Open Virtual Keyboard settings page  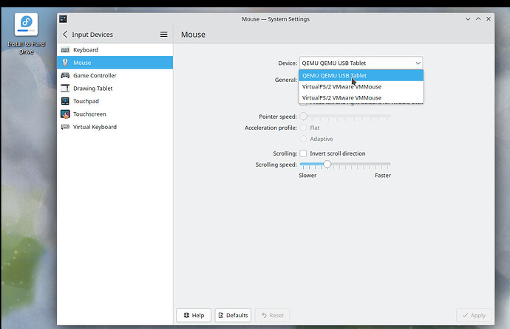[x=115, y=127]
